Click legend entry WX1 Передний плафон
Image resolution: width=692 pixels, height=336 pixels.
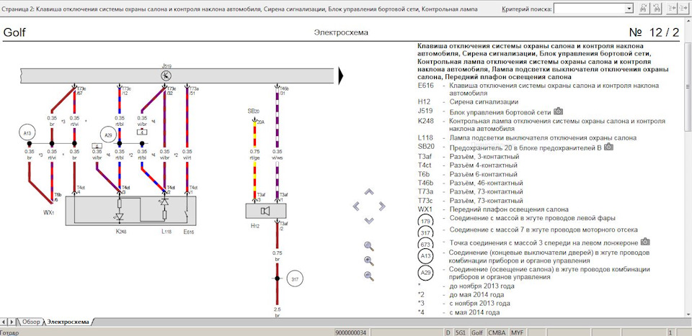pos(493,209)
